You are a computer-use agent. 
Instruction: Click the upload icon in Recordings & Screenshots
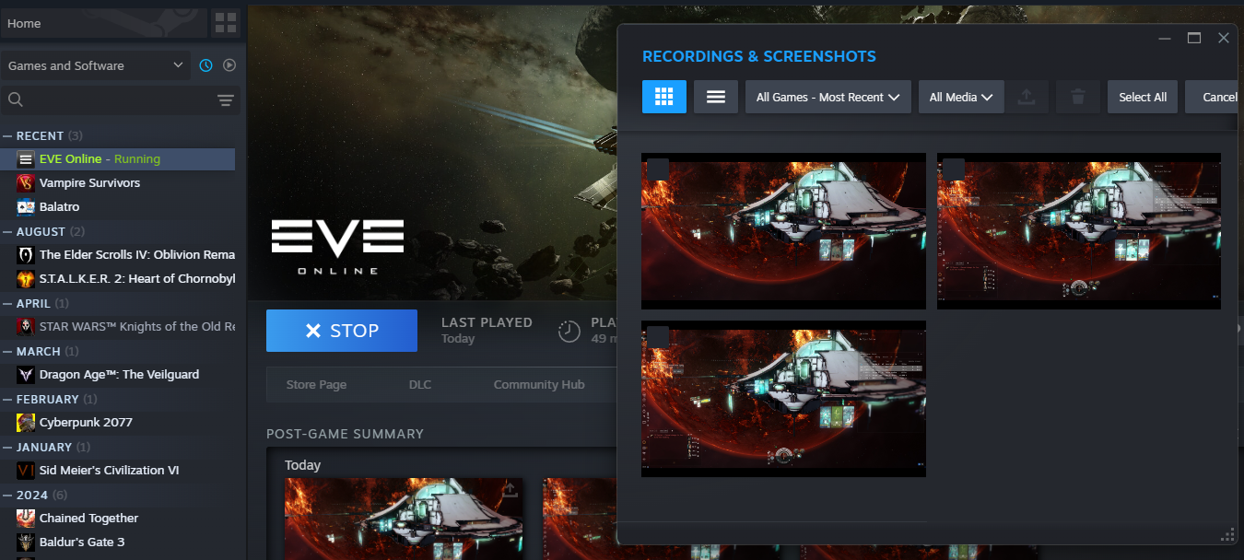pyautogui.click(x=1025, y=97)
